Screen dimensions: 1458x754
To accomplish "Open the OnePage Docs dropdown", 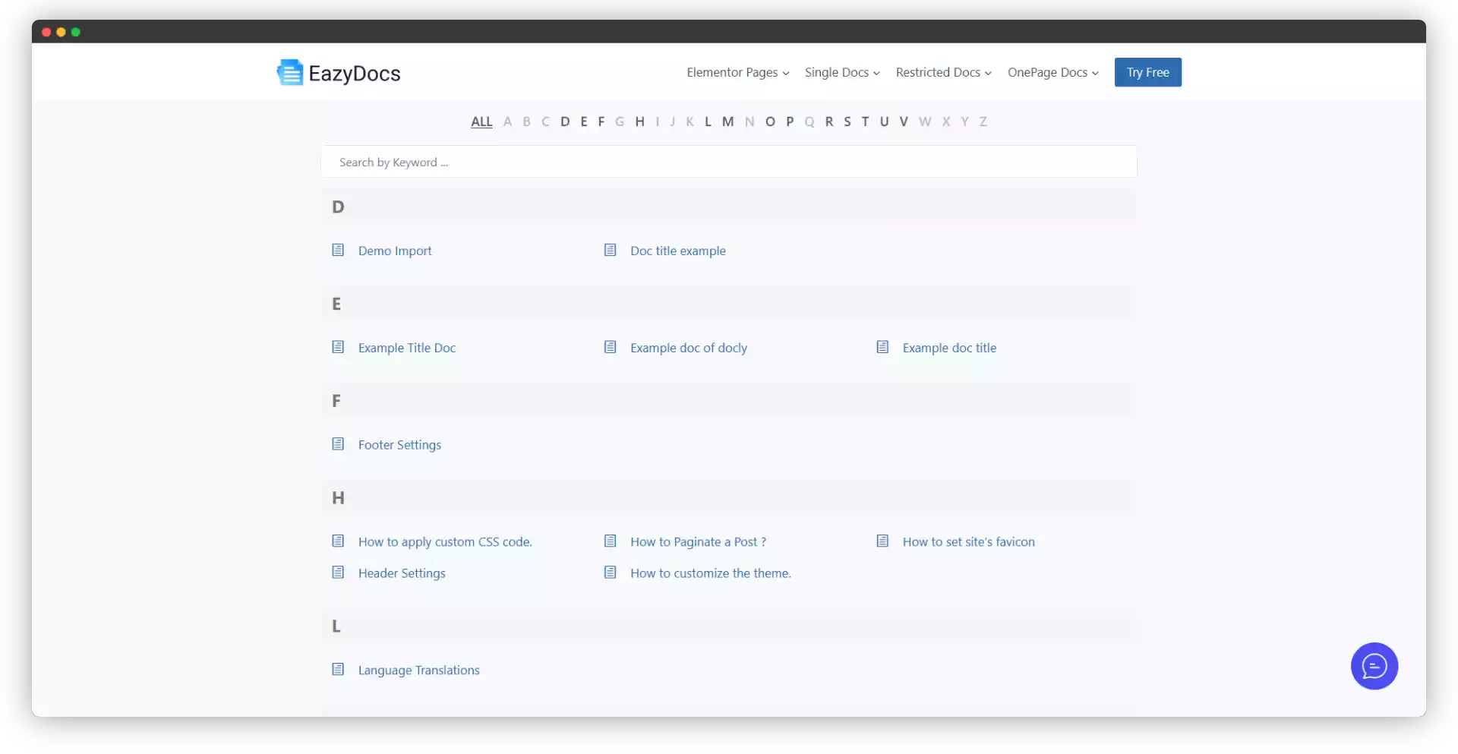I will point(1052,72).
